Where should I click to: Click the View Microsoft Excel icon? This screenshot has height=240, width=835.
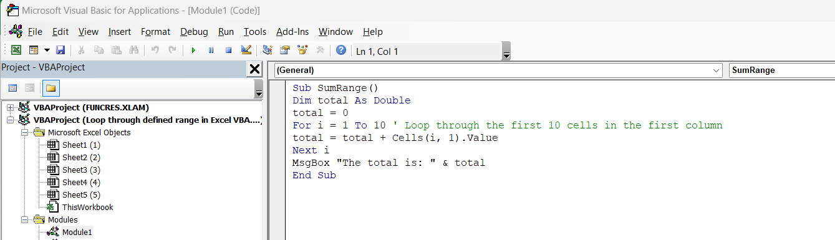[16, 50]
